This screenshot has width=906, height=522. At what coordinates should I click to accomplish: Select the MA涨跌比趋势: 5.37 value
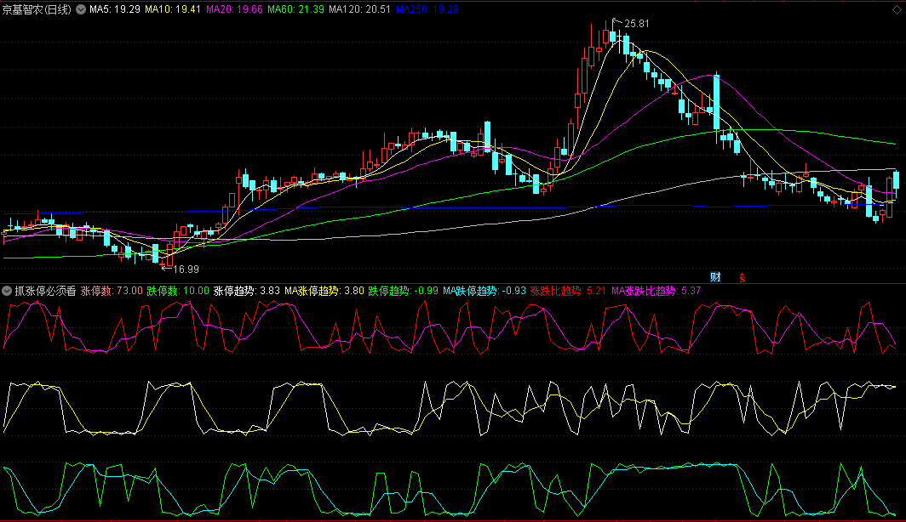tap(656, 291)
